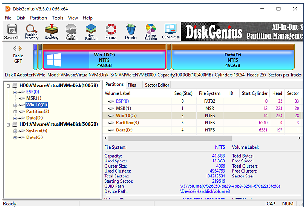The width and height of the screenshot is (306, 209).
Task: Select the Win 10(C:) row in partition table
Action: tap(203, 115)
